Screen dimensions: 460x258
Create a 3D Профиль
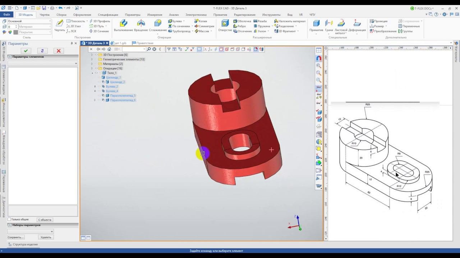pyautogui.click(x=100, y=21)
